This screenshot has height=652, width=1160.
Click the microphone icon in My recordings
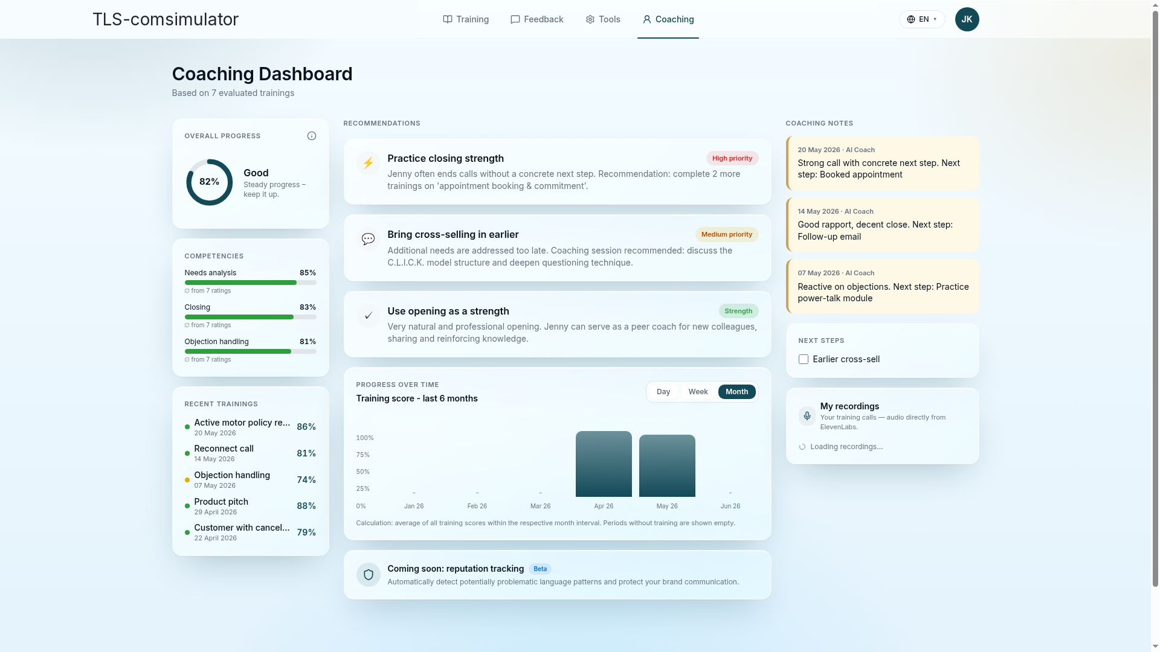807,416
